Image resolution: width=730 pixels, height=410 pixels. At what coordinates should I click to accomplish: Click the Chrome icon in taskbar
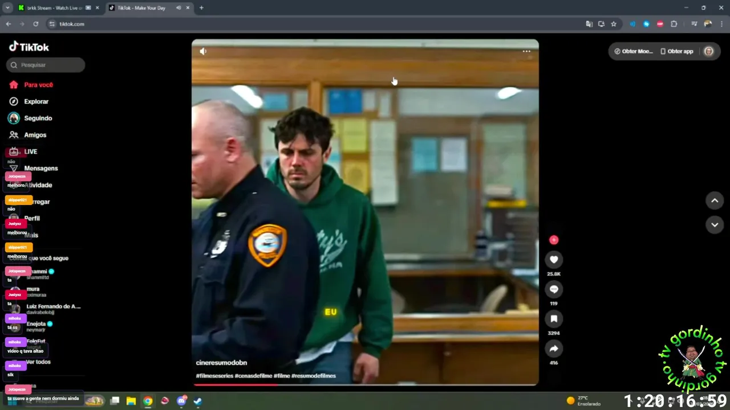click(148, 401)
